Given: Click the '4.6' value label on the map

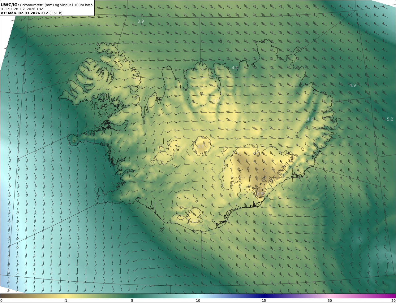Looking at the screenshot, I should (x=310, y=119).
